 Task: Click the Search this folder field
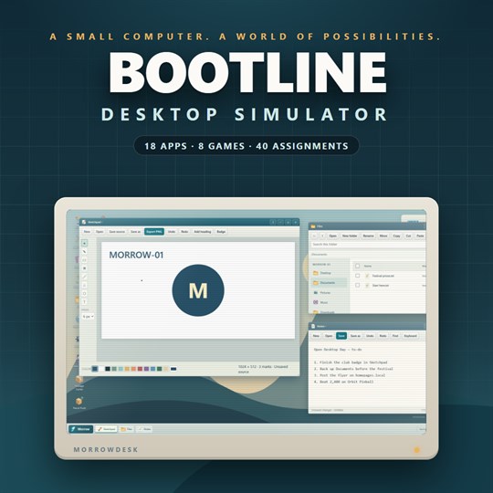point(368,245)
